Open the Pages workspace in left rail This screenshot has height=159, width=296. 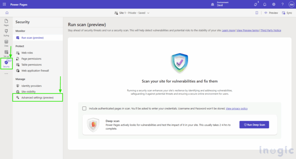6,22
